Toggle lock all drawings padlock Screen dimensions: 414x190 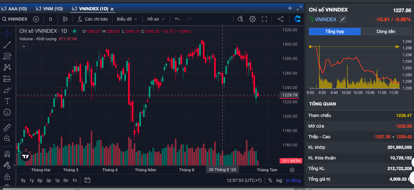(7, 177)
